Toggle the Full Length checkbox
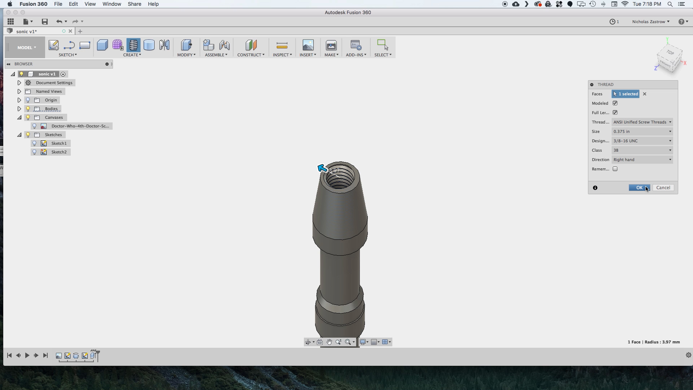Screen dimensions: 693x390 coord(615,113)
